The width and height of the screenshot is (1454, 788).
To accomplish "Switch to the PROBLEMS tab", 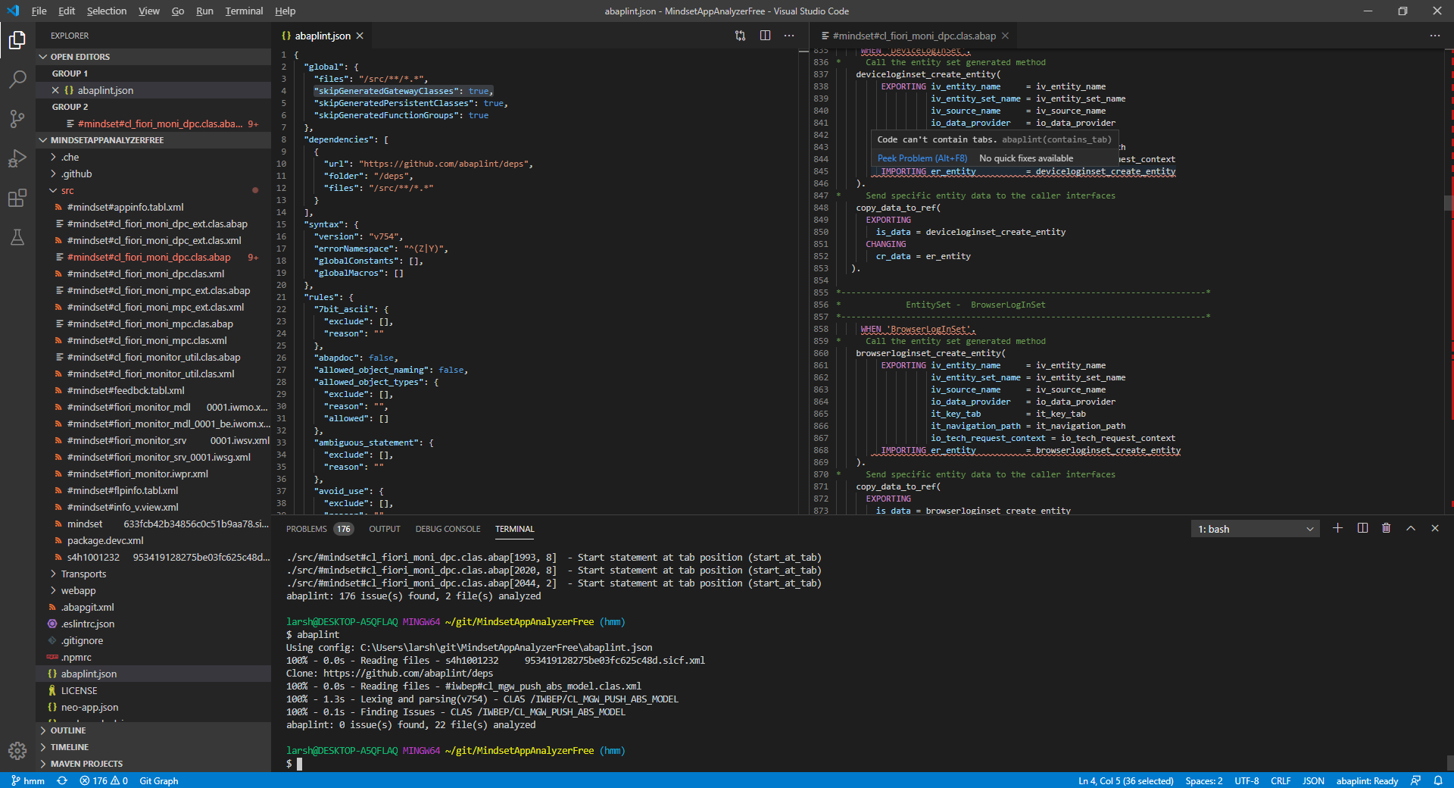I will 307,529.
